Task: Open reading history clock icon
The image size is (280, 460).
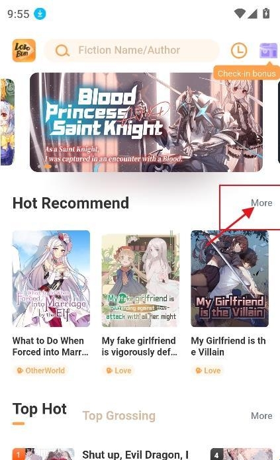Action: coord(239,50)
